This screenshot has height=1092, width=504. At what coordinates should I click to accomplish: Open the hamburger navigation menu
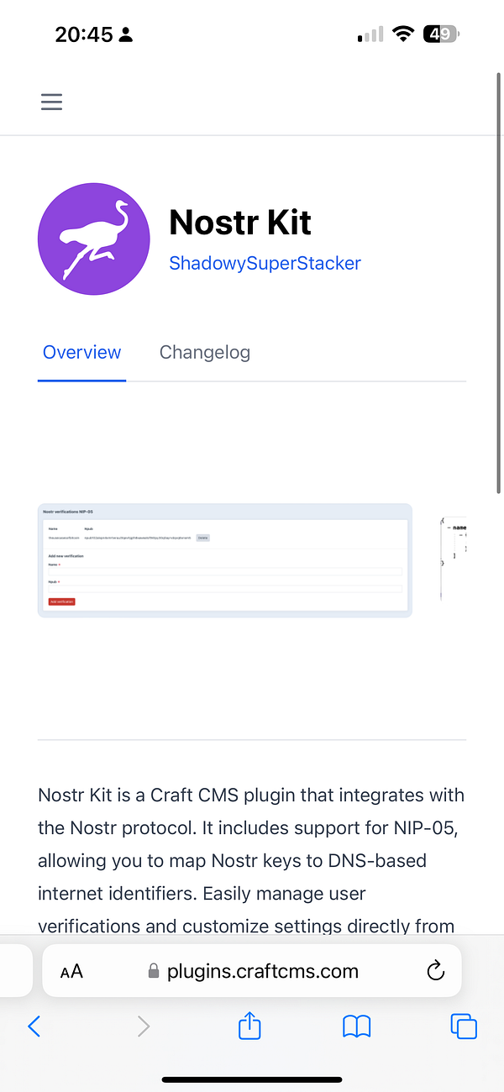click(x=52, y=102)
